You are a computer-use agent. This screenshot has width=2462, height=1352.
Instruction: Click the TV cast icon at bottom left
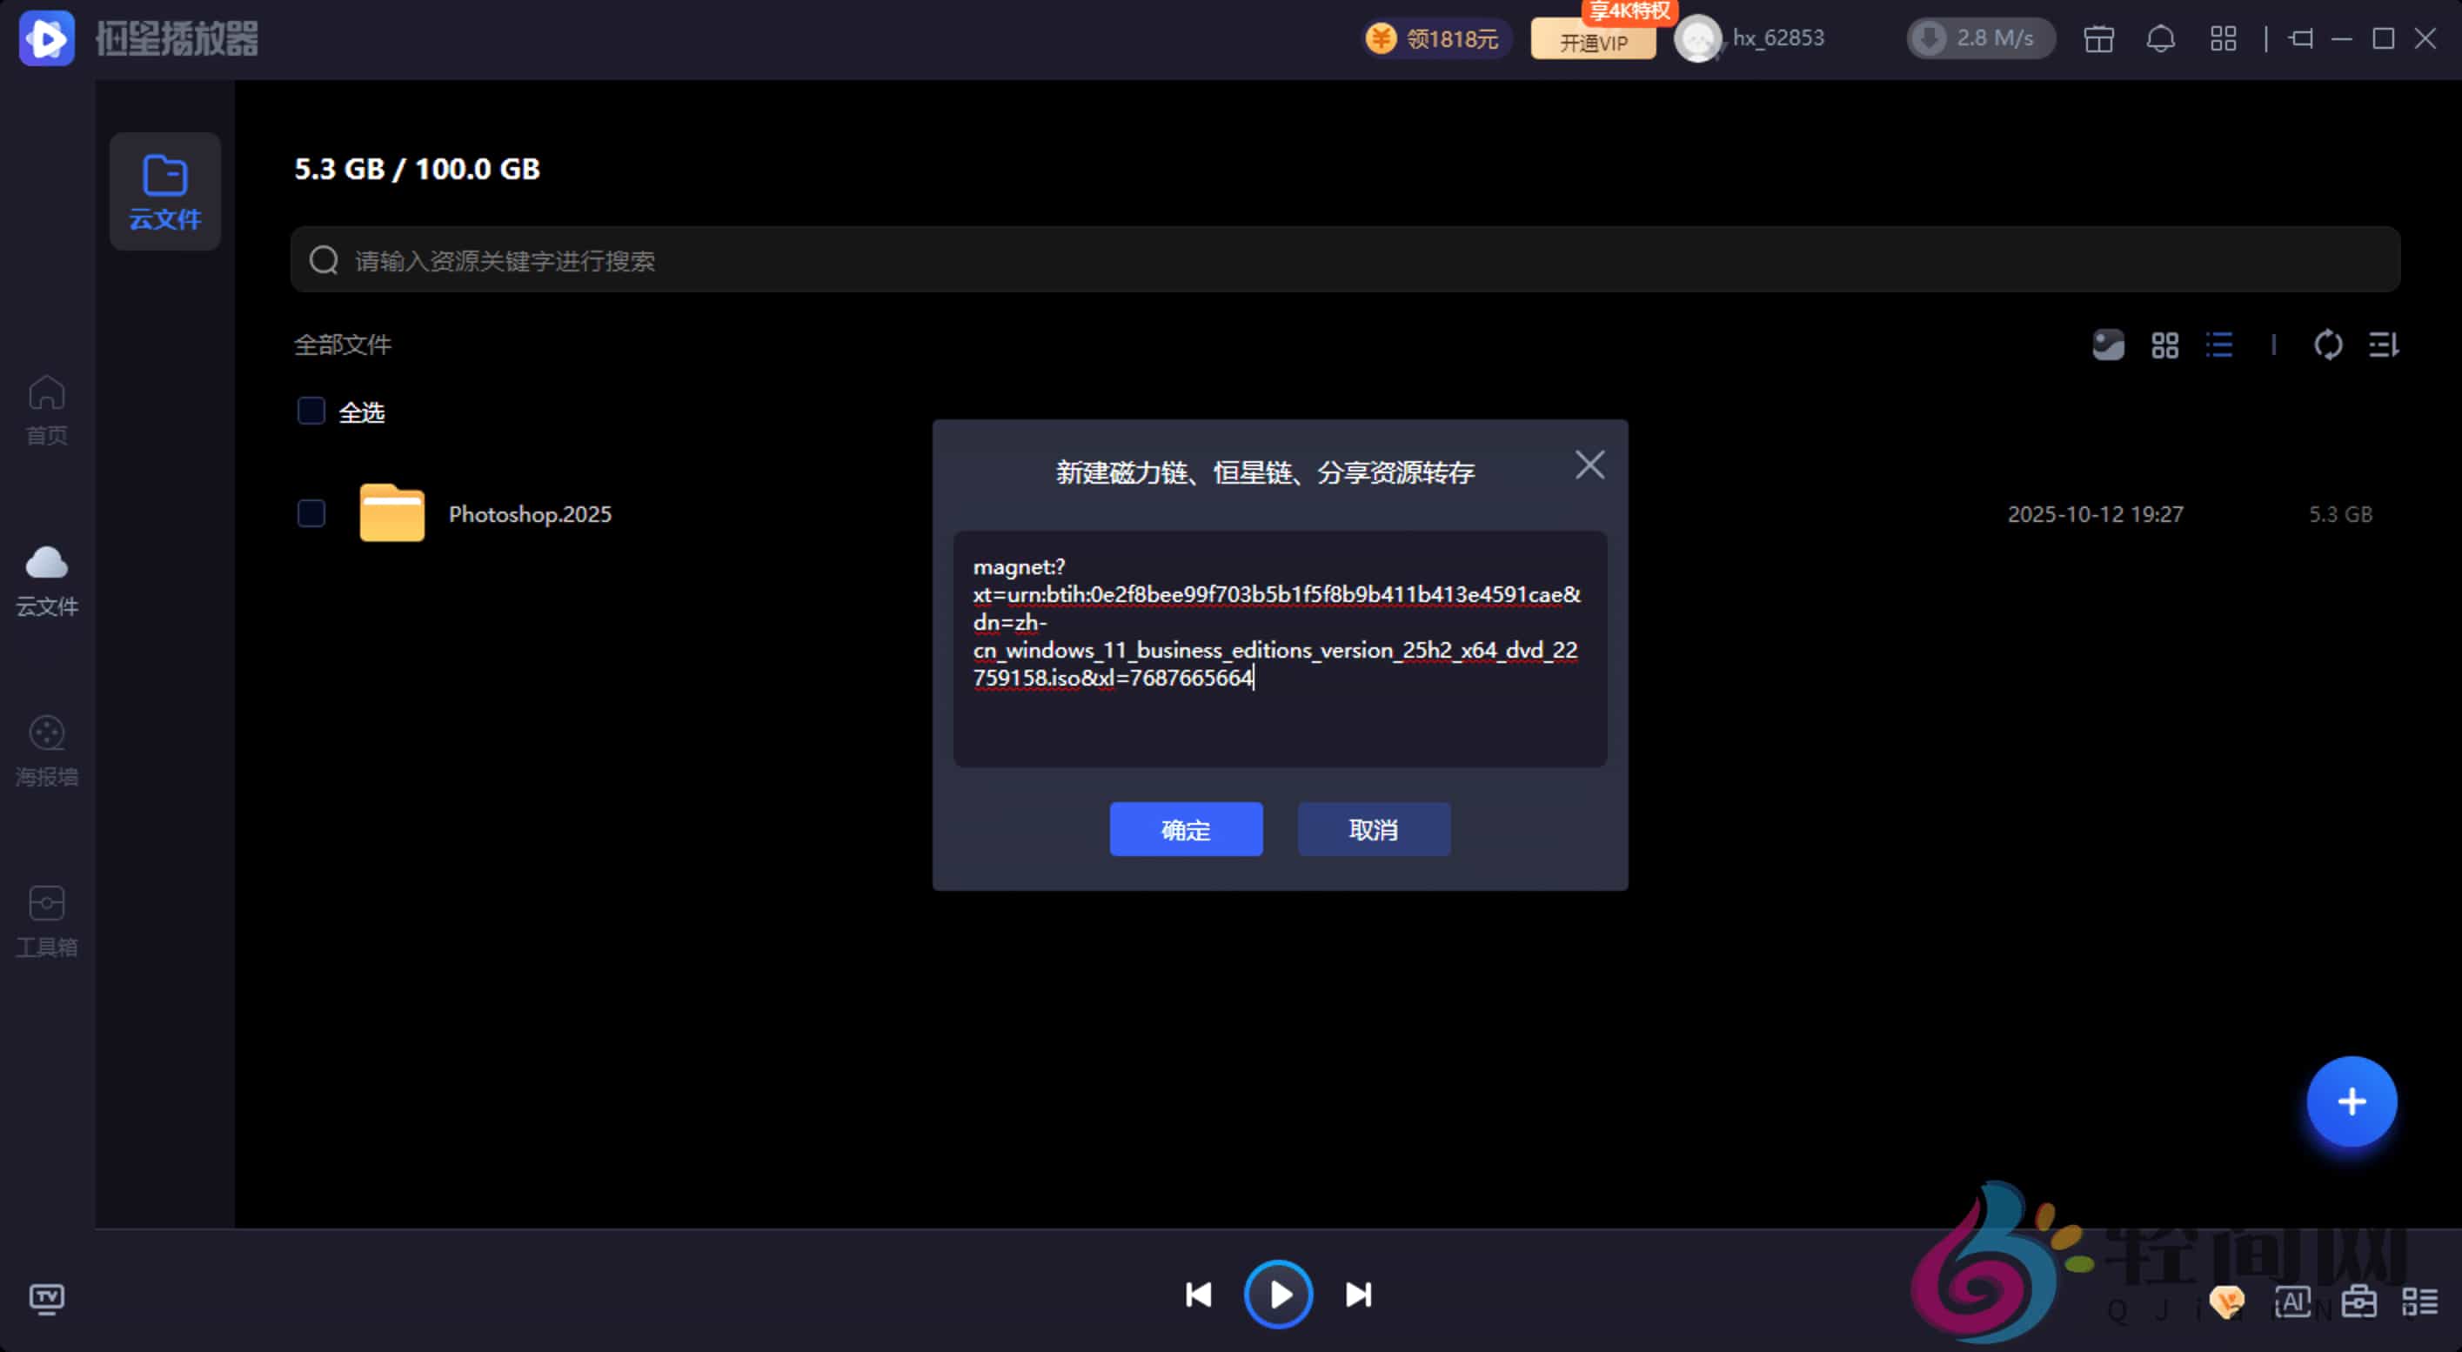[45, 1300]
